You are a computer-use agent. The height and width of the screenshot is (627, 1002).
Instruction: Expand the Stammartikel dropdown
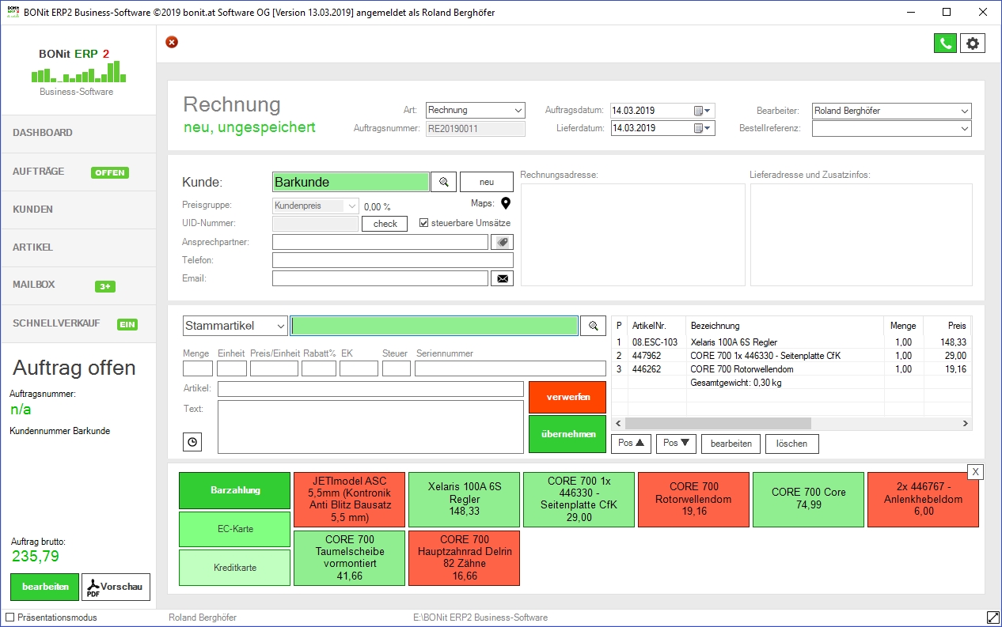235,326
